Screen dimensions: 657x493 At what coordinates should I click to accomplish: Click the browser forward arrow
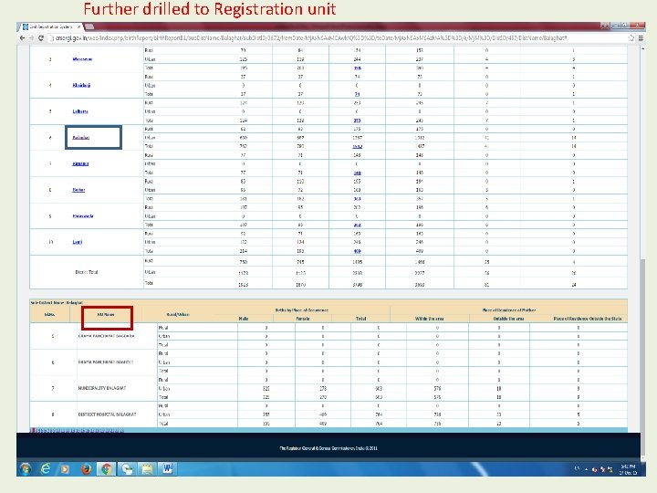[x=31, y=38]
